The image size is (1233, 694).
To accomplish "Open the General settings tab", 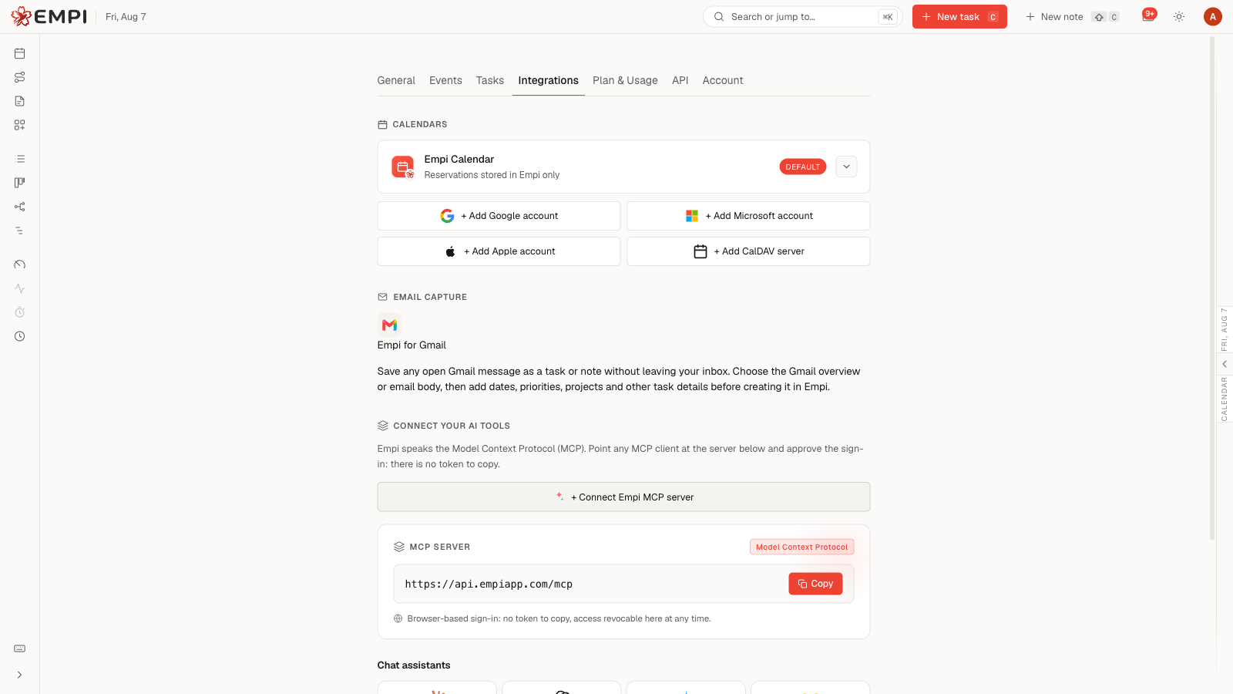I will (396, 80).
